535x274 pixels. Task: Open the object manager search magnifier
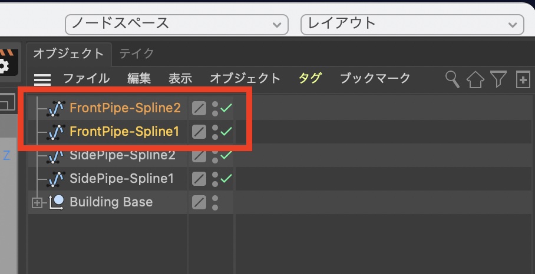pos(452,79)
